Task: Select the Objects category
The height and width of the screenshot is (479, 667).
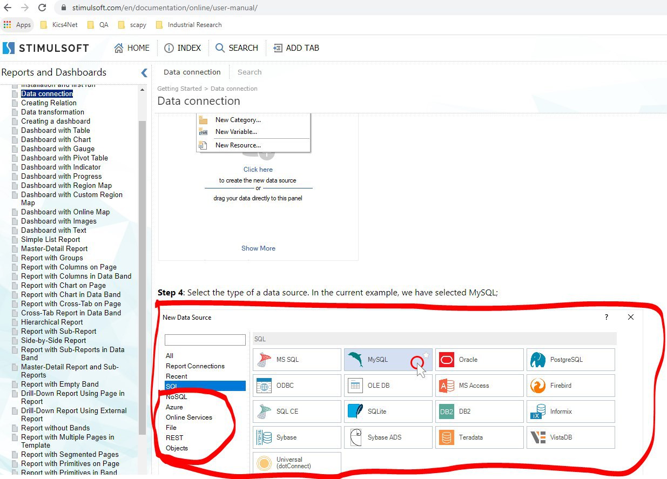Action: tap(177, 448)
